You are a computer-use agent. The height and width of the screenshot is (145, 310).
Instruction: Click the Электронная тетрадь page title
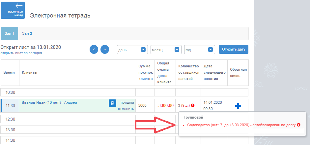pyautogui.click(x=60, y=16)
